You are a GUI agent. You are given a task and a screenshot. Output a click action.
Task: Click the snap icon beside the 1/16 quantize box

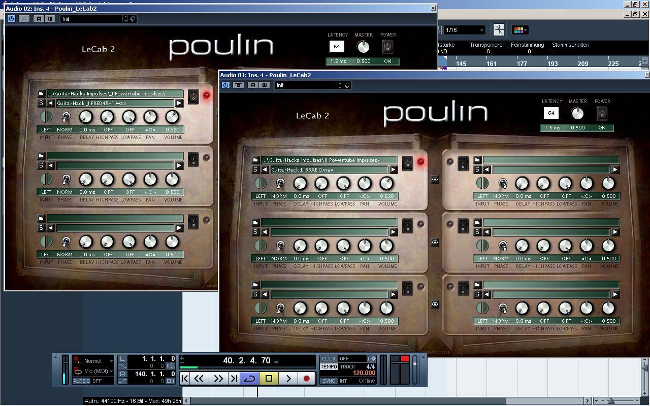pyautogui.click(x=499, y=30)
